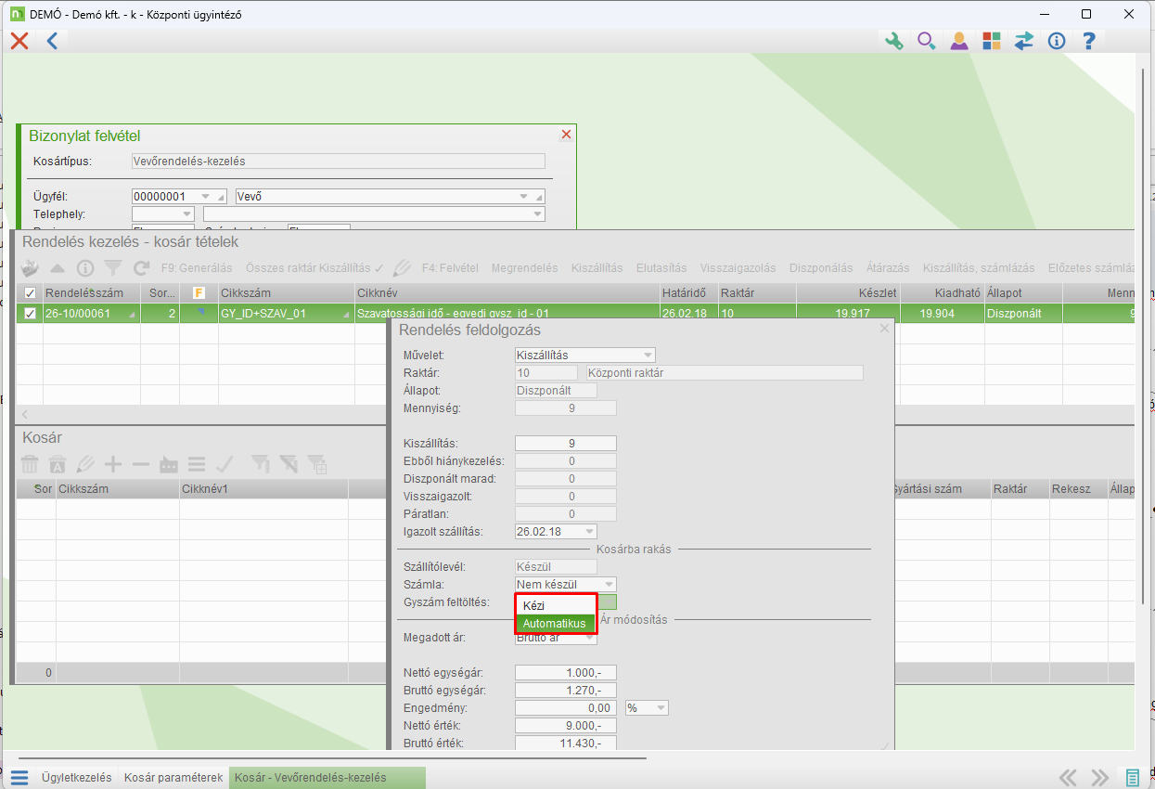
Task: Click the magnifier search icon in top toolbar
Action: tap(926, 41)
